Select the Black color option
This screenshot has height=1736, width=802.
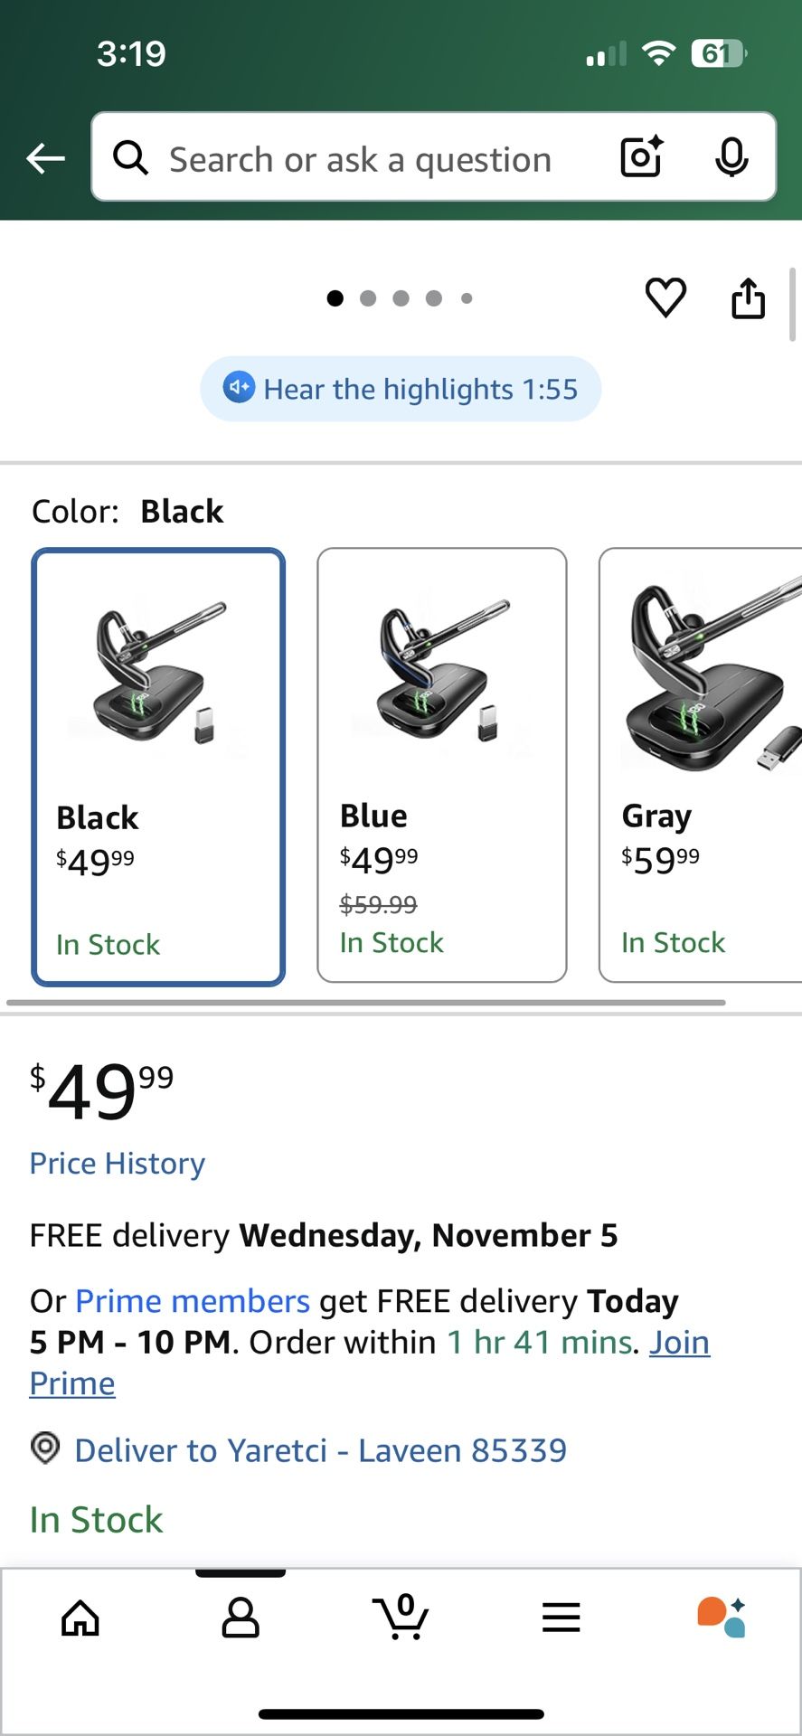pos(158,767)
